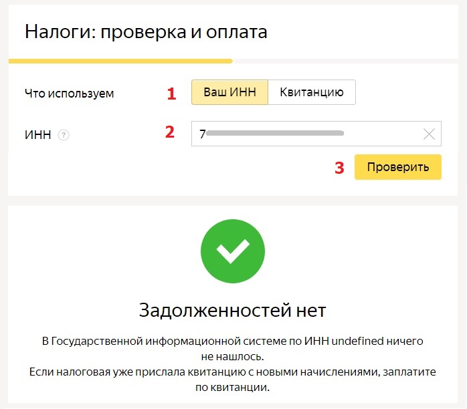Click the red step number 1 marker
This screenshot has height=409, width=467.
(x=171, y=94)
